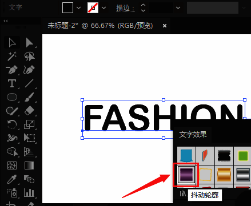Select the Rotate tool
This screenshot has height=206, width=251.
12,124
